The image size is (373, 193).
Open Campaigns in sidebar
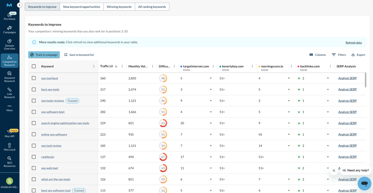point(10,30)
